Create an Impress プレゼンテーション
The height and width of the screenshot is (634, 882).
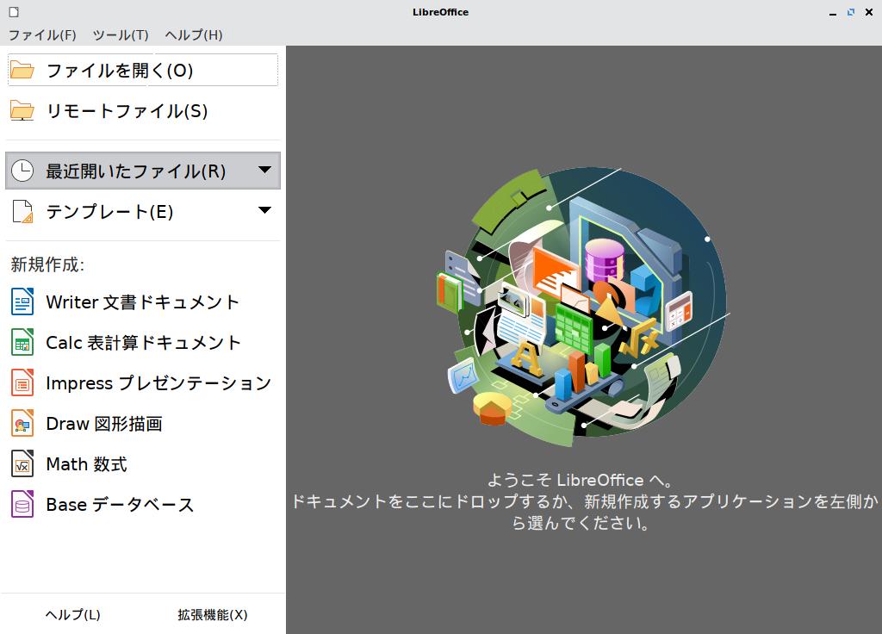click(142, 382)
